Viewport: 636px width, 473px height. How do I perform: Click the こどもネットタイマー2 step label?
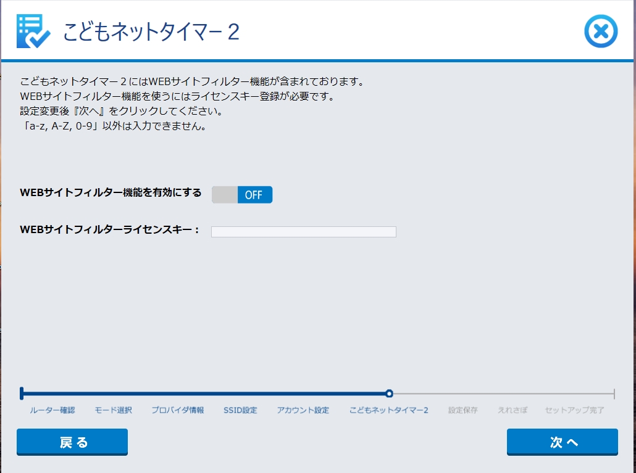(388, 410)
